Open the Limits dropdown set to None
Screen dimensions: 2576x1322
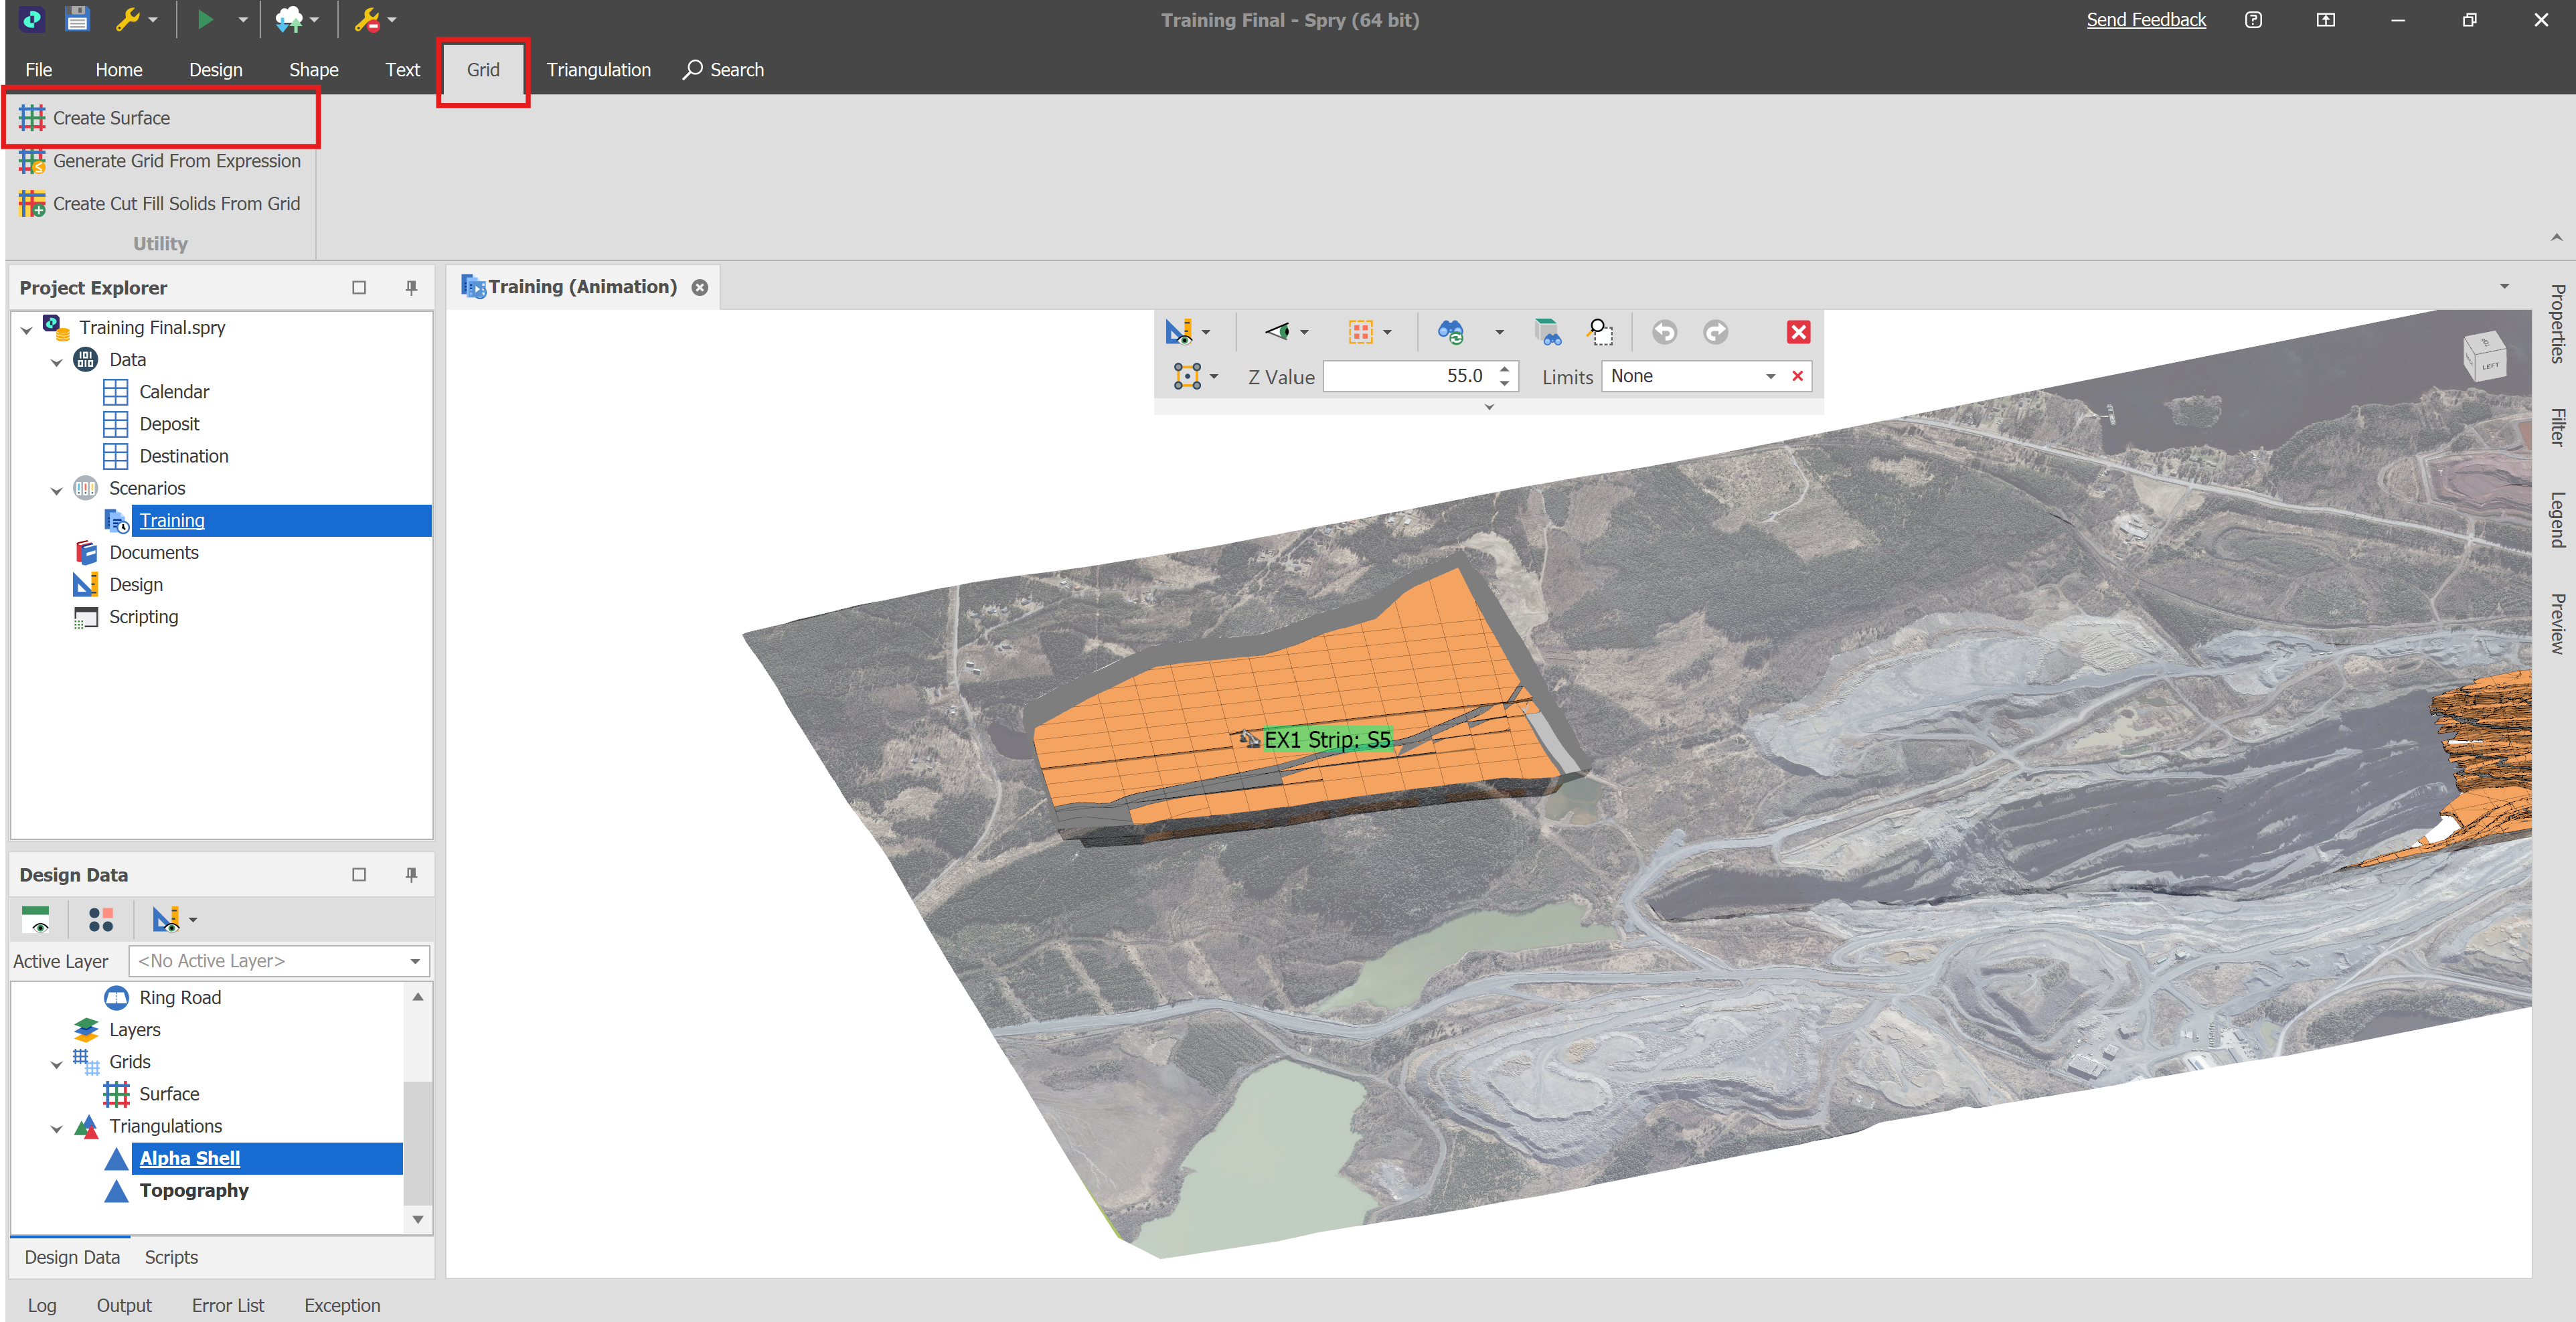(1770, 377)
